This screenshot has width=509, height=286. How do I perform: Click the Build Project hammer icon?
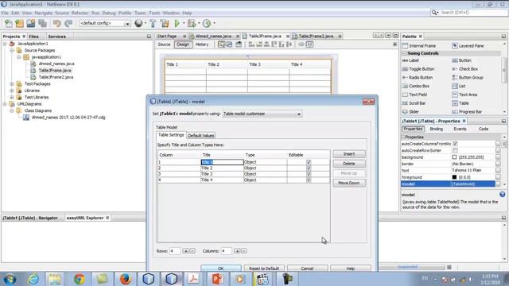(153, 23)
